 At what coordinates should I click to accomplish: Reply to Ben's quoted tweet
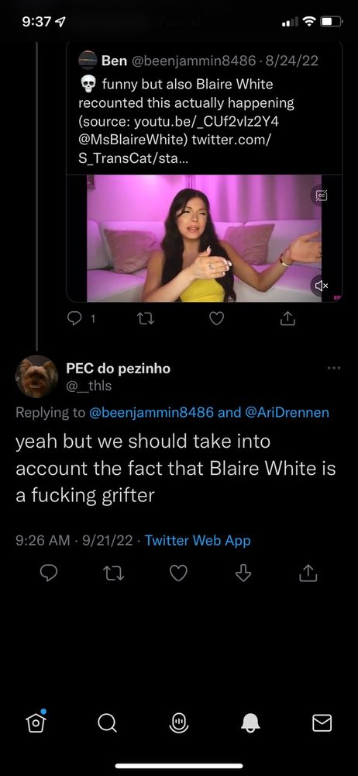pyautogui.click(x=74, y=320)
